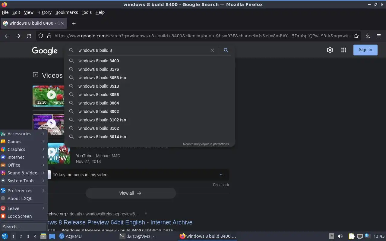Image resolution: width=386 pixels, height=241 pixels.
Task: Click the three-dot options beside the archive.org result
Action: click(146, 214)
